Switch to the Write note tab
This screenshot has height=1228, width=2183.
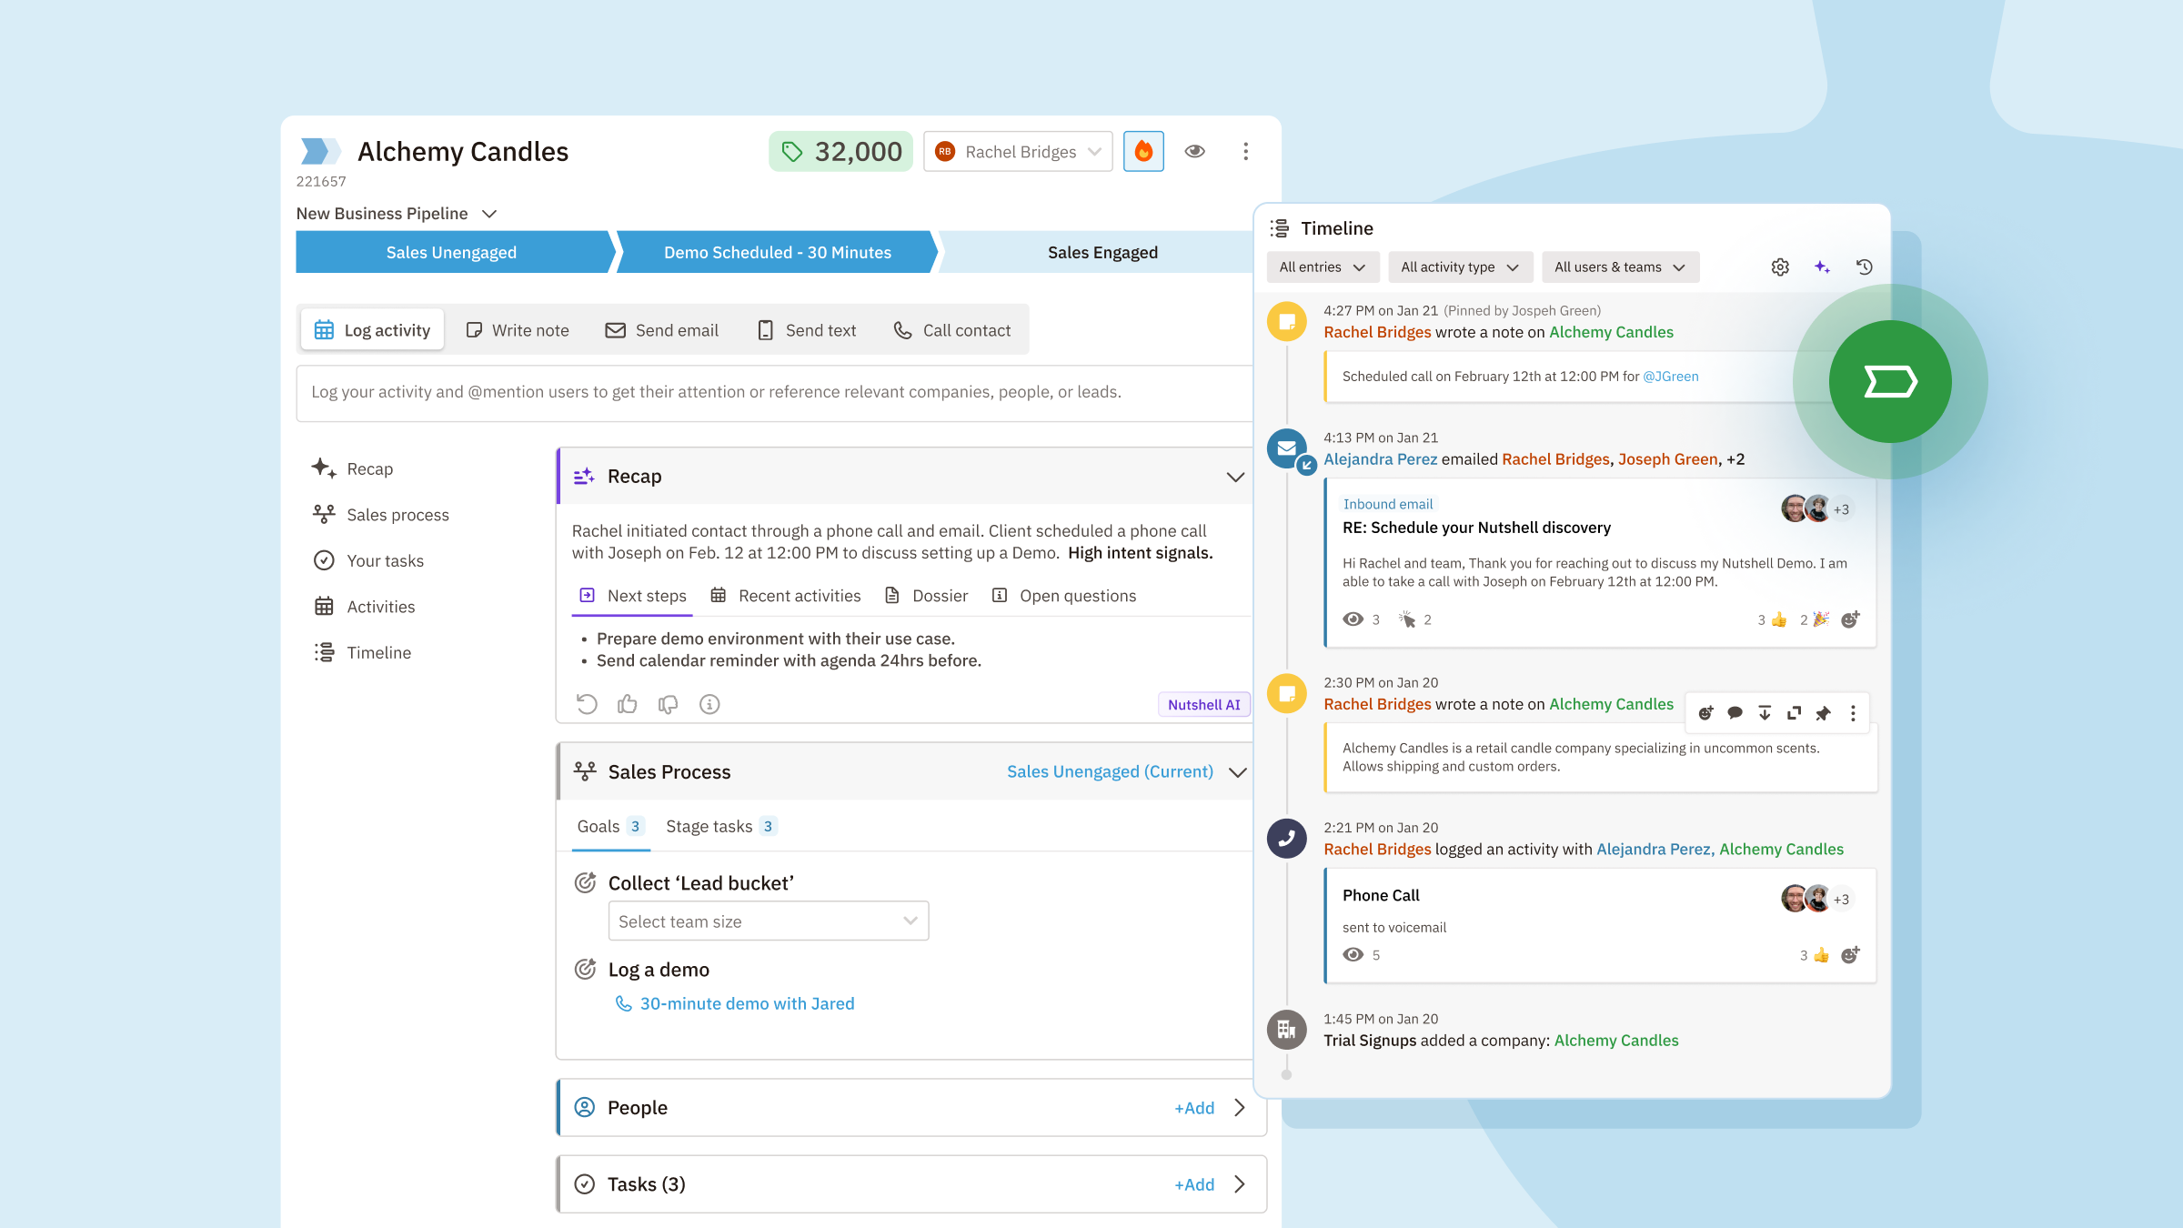pos(518,330)
